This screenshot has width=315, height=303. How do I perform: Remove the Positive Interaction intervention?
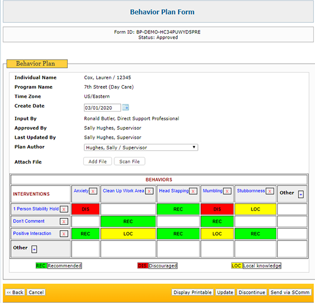pos(64,234)
